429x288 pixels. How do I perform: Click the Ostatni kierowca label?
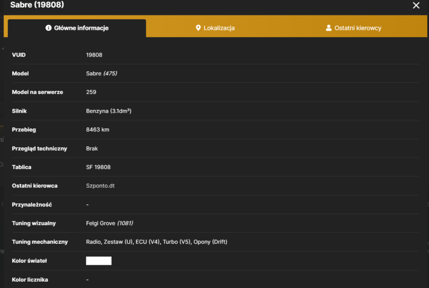click(35, 186)
